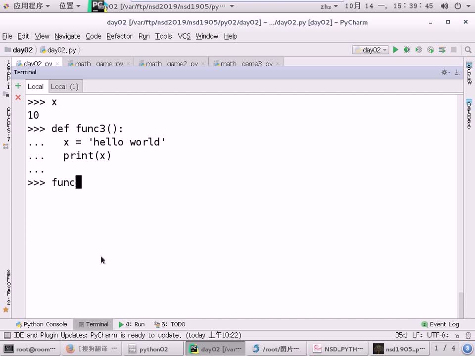Open Event Log
The height and width of the screenshot is (356, 475).
pyautogui.click(x=440, y=324)
